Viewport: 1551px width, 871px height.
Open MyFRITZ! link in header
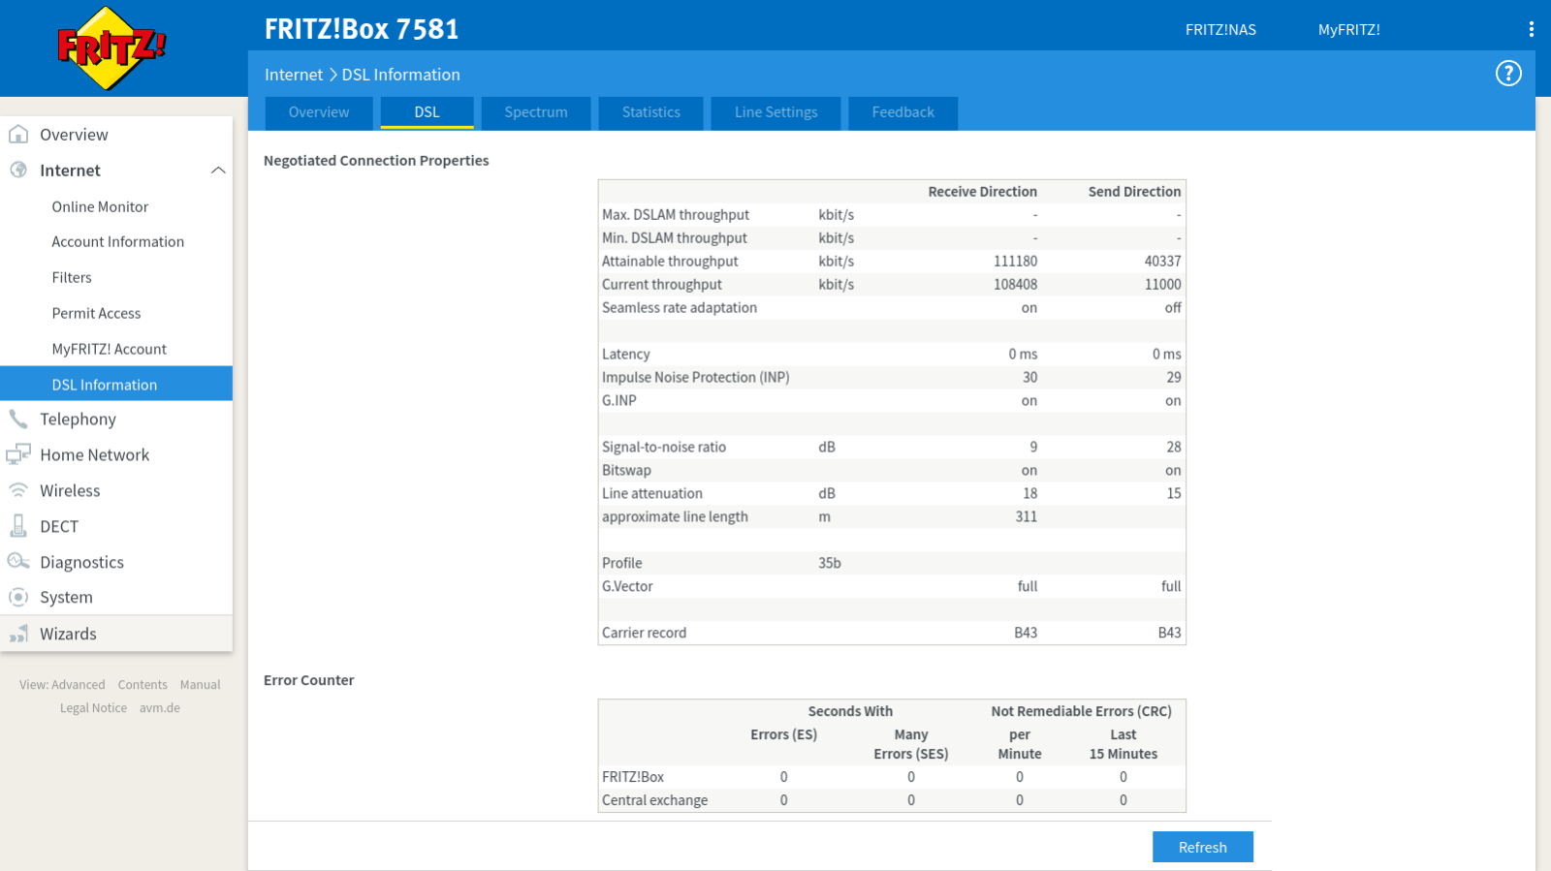[x=1348, y=30]
